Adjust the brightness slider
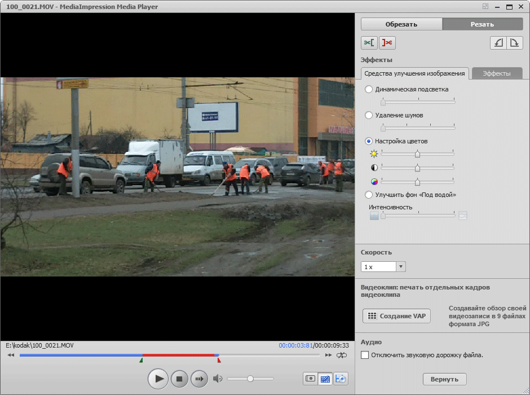The width and height of the screenshot is (530, 395). [x=417, y=154]
